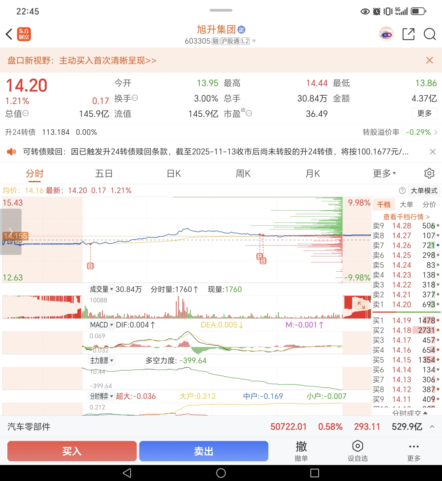Select the 卖7 14.26 order row
Viewport: 442px width, 481px height.
pos(406,245)
